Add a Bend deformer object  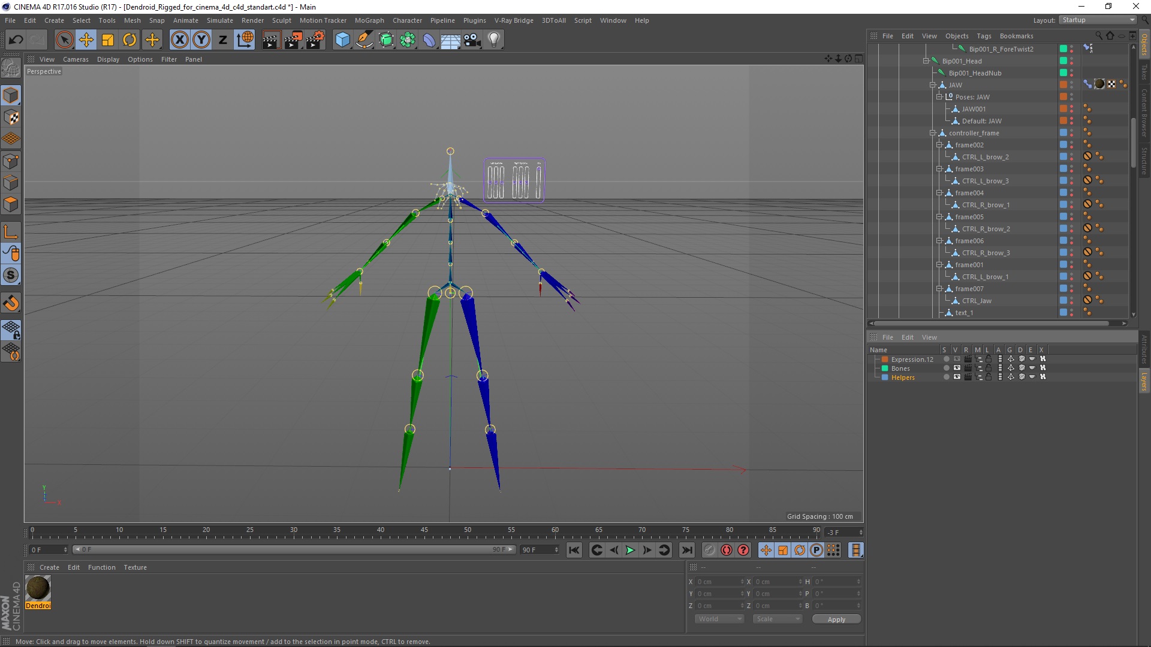point(429,40)
